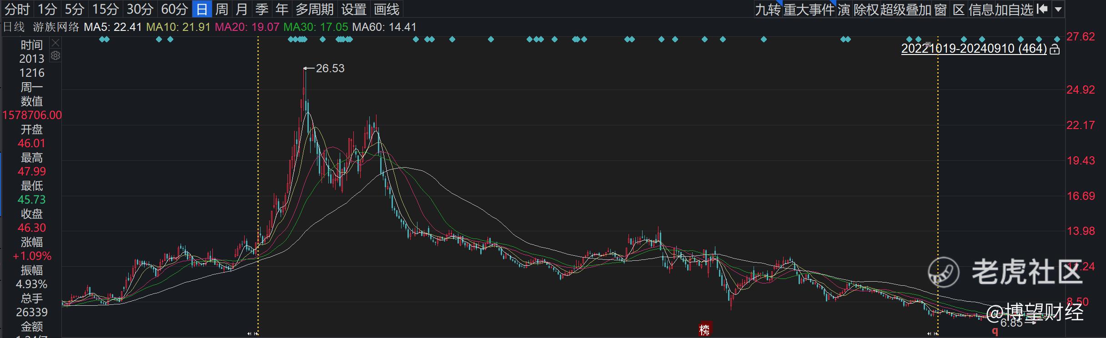
Task: Click the MA20: 19.07 indicator label
Action: [247, 27]
